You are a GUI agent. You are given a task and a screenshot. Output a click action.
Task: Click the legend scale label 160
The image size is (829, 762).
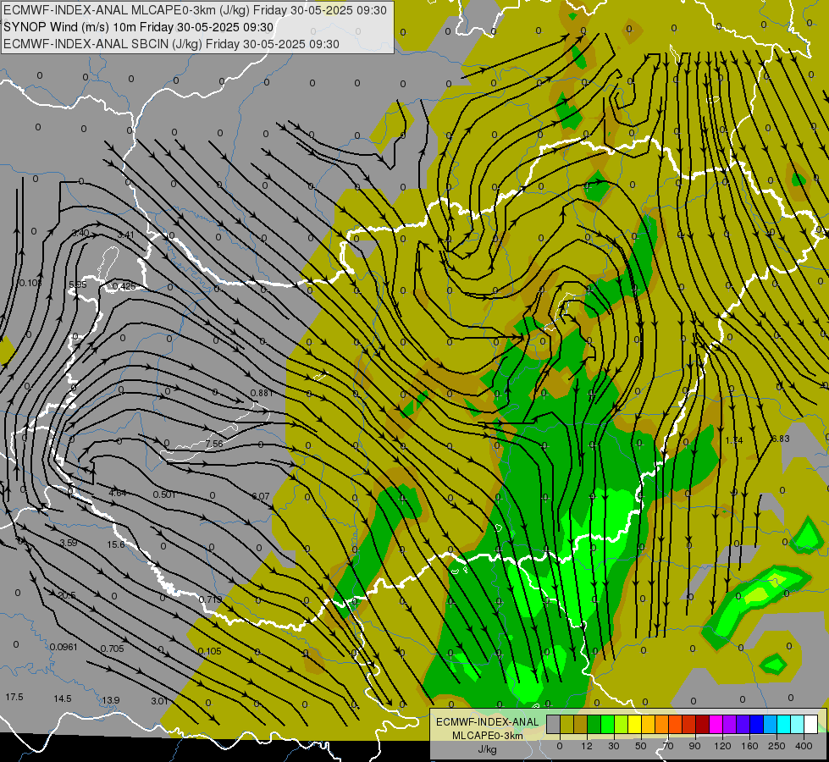coord(749,746)
